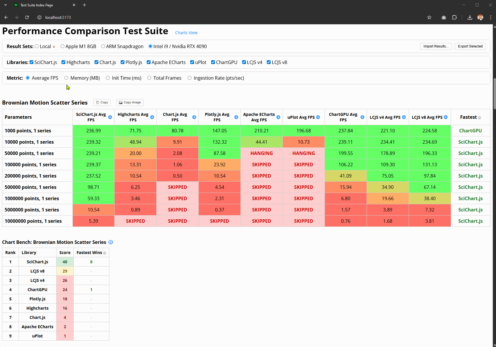This screenshot has width=496, height=347.
Task: Open the info icon beside the Fastest column
Action: click(480, 118)
